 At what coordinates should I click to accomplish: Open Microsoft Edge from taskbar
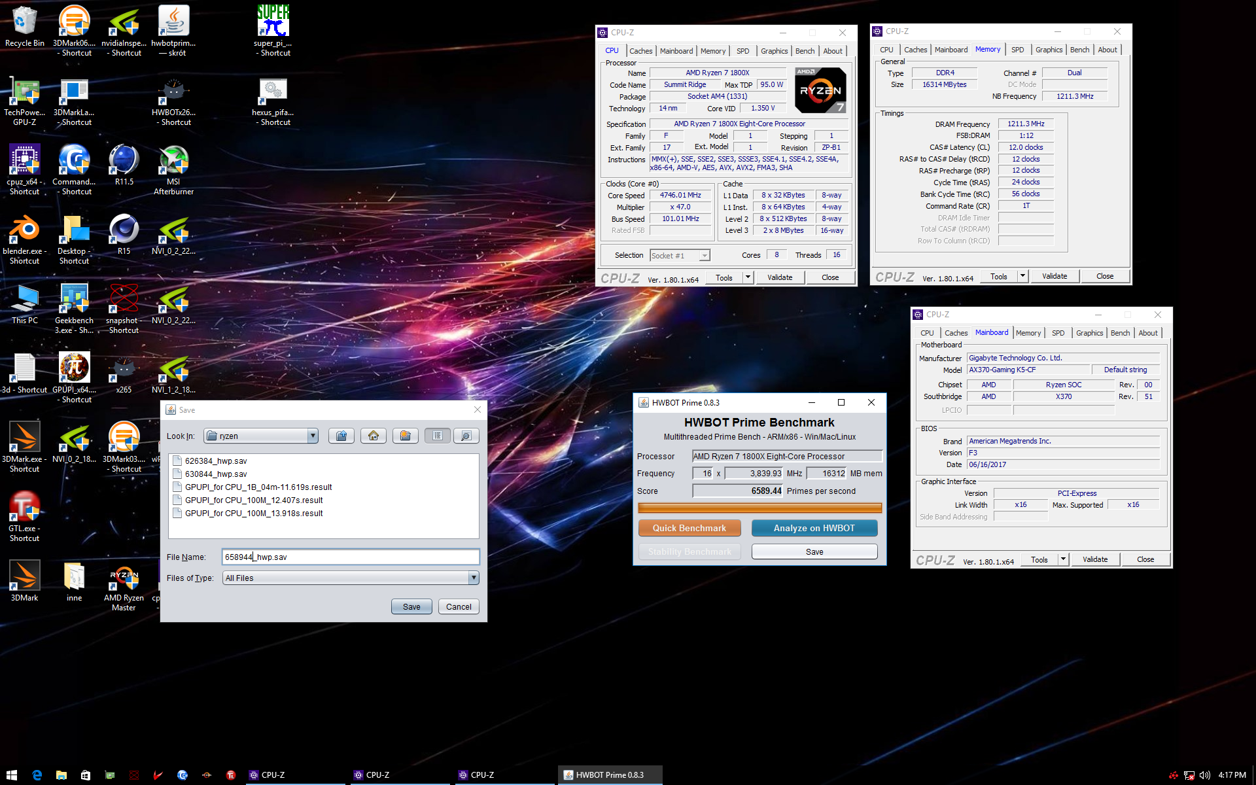tap(37, 775)
